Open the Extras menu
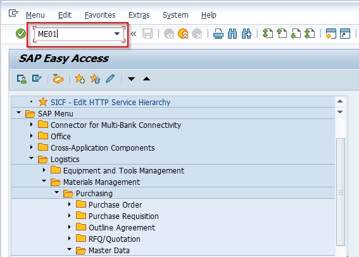 (139, 15)
